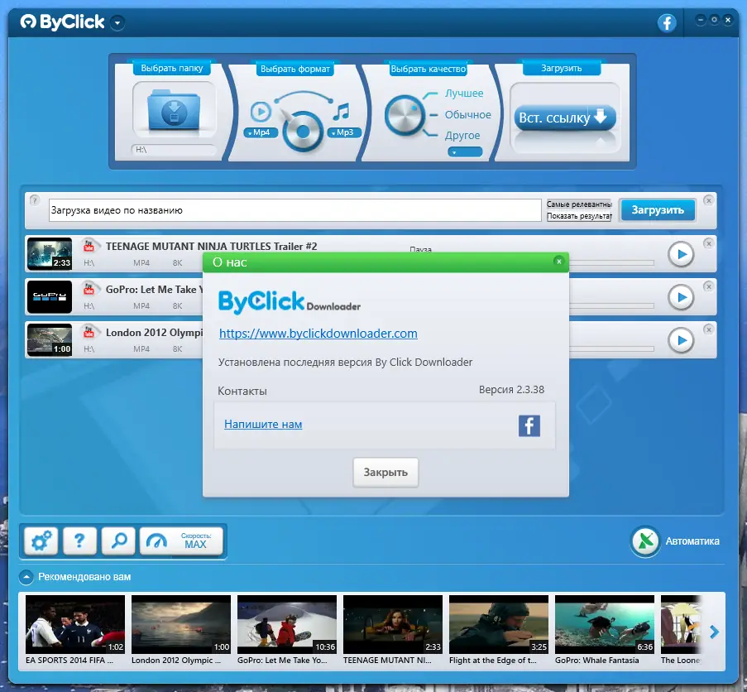Click the Facebook icon in the About dialog
Screen dimensions: 747x692
click(529, 425)
